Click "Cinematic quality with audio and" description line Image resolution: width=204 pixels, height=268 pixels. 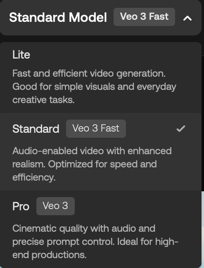tap(84, 229)
